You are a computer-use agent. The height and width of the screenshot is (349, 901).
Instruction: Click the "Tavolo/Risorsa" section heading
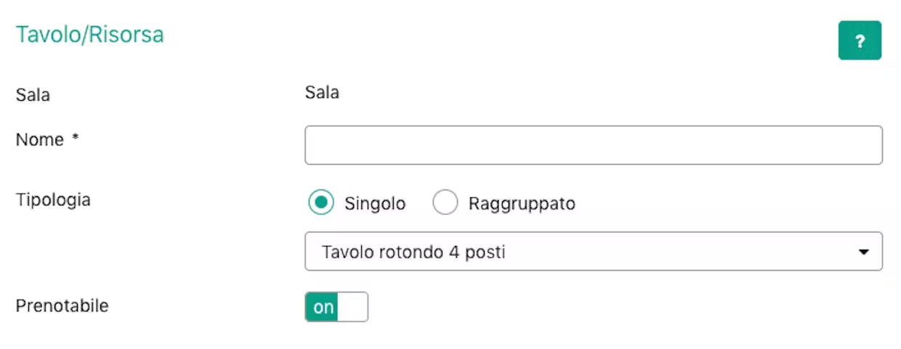[x=90, y=35]
